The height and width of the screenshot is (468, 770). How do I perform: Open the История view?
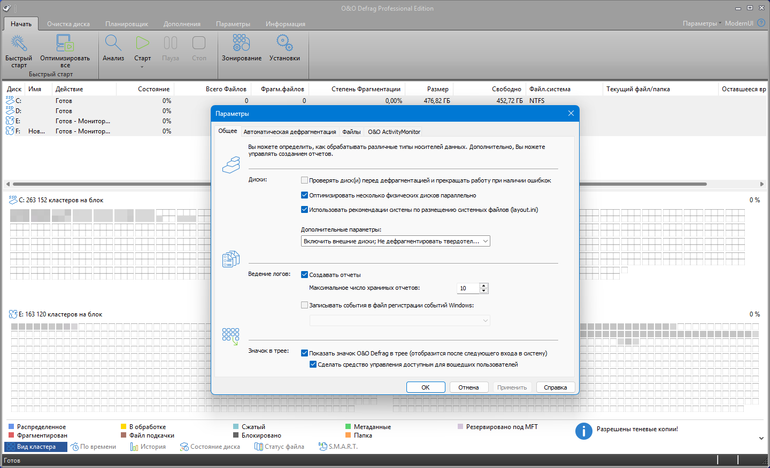[148, 447]
